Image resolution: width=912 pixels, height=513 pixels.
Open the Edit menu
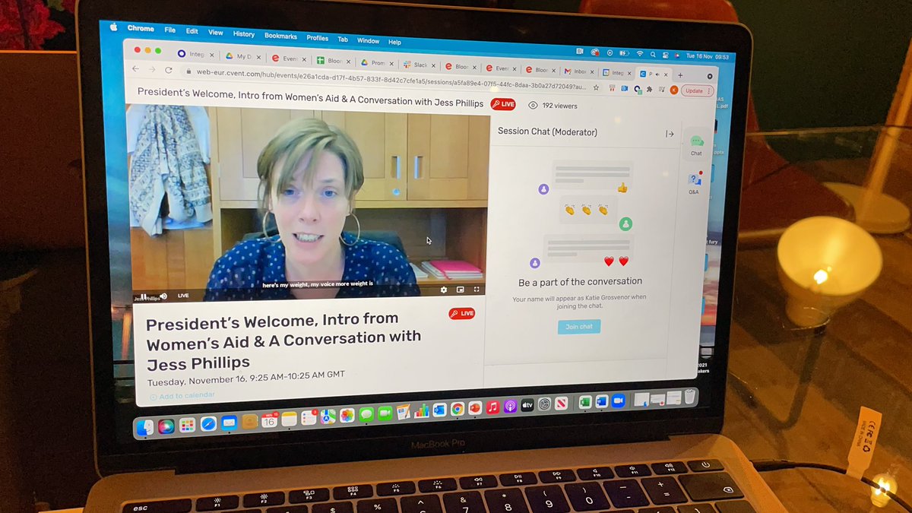point(192,31)
